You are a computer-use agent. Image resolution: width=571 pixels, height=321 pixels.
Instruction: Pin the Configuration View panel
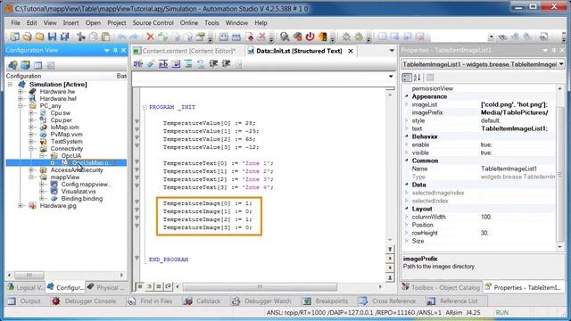[x=115, y=50]
